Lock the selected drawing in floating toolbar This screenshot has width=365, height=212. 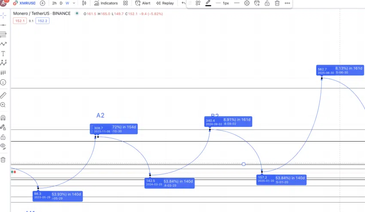coord(267,3)
